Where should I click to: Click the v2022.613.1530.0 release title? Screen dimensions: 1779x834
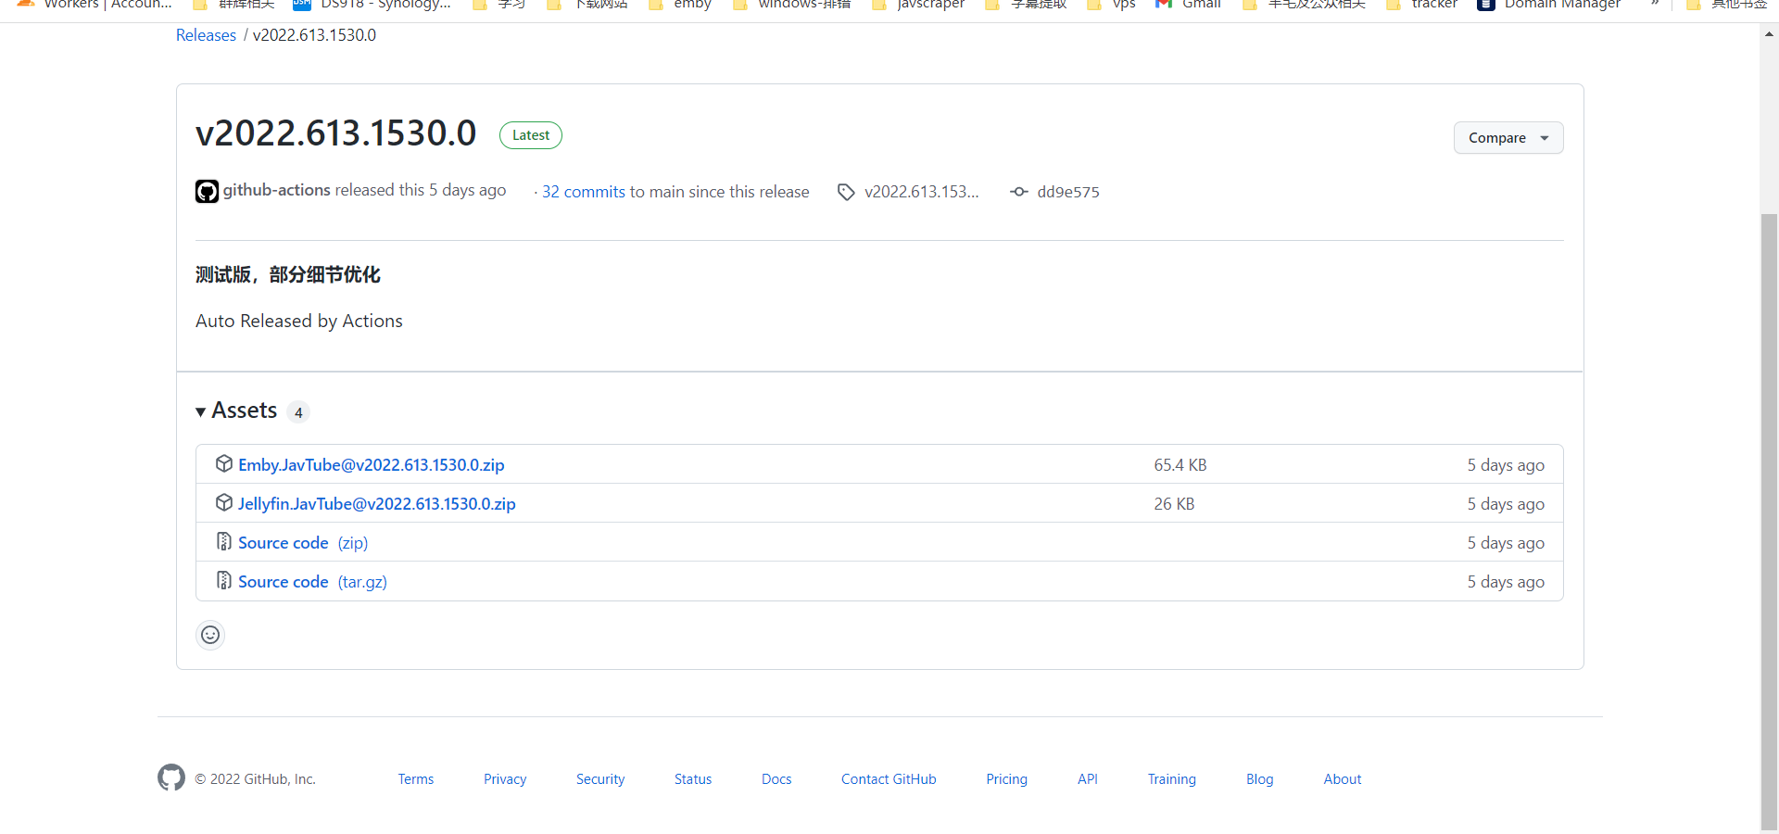[x=336, y=133]
